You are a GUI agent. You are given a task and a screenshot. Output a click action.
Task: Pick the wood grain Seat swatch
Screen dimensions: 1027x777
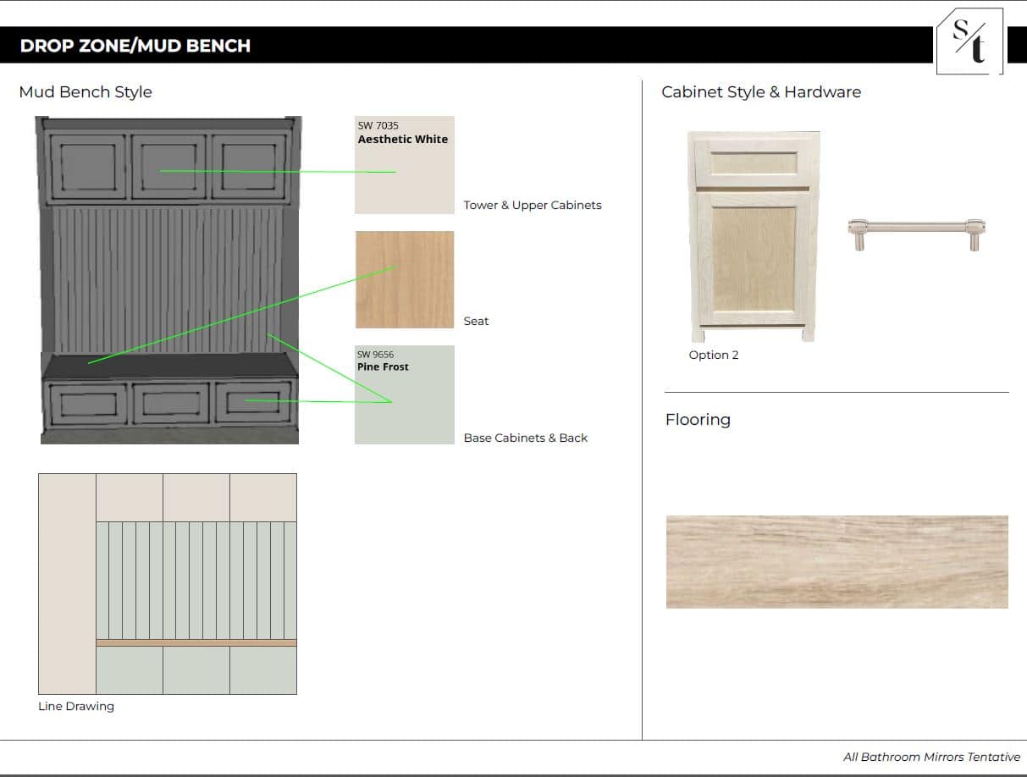pyautogui.click(x=404, y=279)
